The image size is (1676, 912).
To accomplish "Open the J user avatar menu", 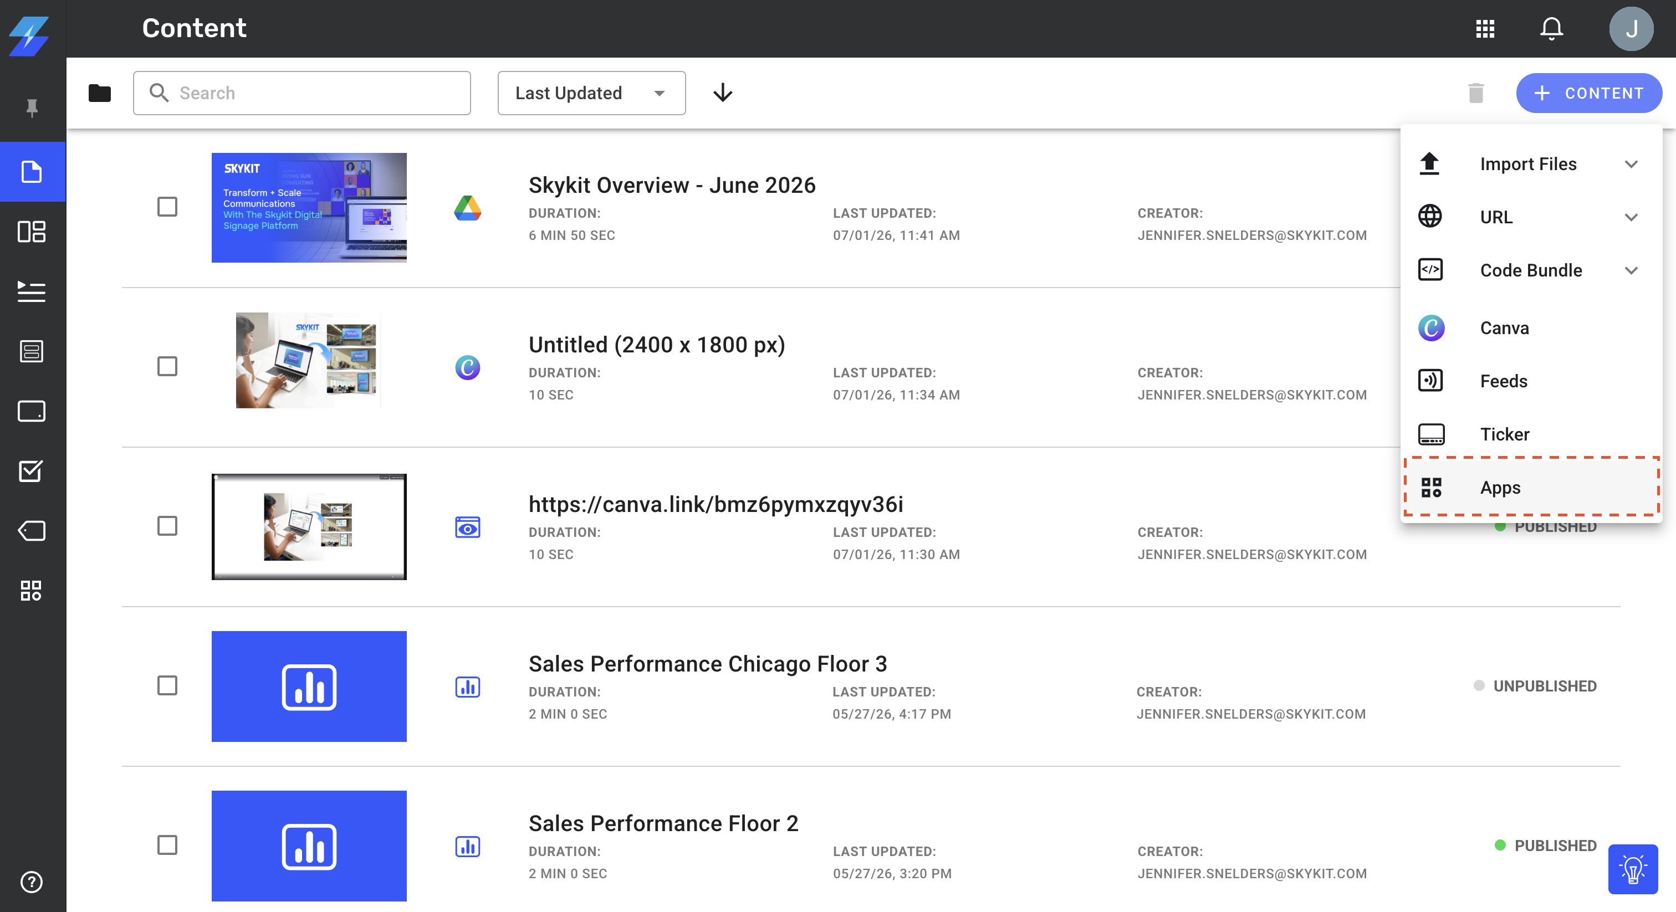I will pyautogui.click(x=1631, y=29).
